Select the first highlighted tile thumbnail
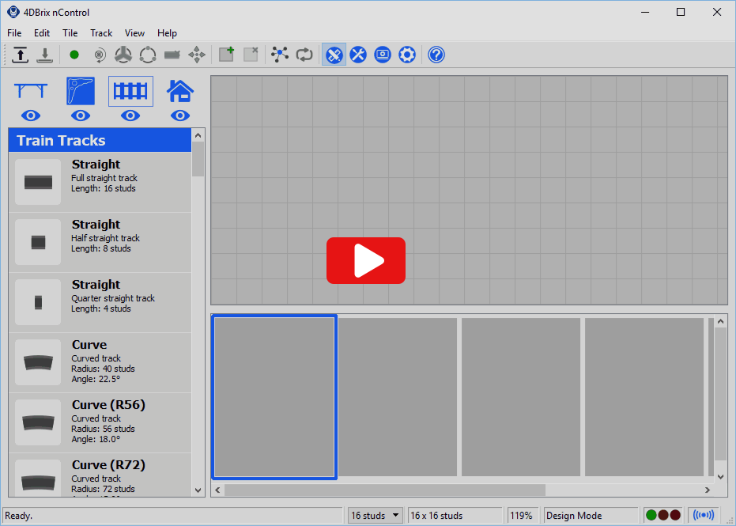Viewport: 736px width, 526px height. click(x=274, y=397)
